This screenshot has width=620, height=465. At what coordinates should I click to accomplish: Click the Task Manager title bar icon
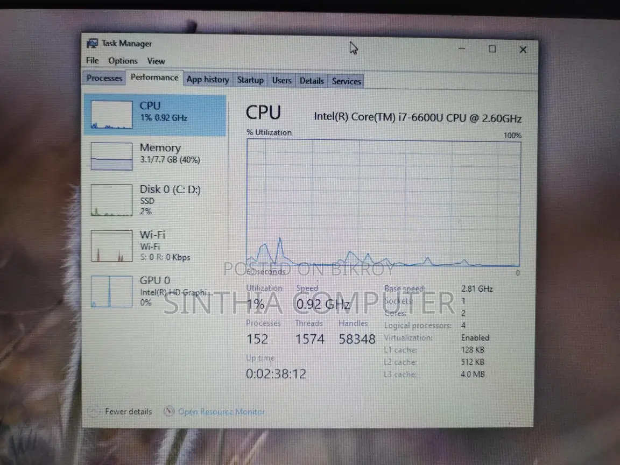[x=92, y=43]
